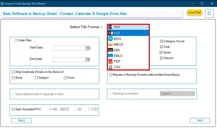Click the GB value field showing 1
Viewport: 217px width, 128px height.
click(x=91, y=109)
